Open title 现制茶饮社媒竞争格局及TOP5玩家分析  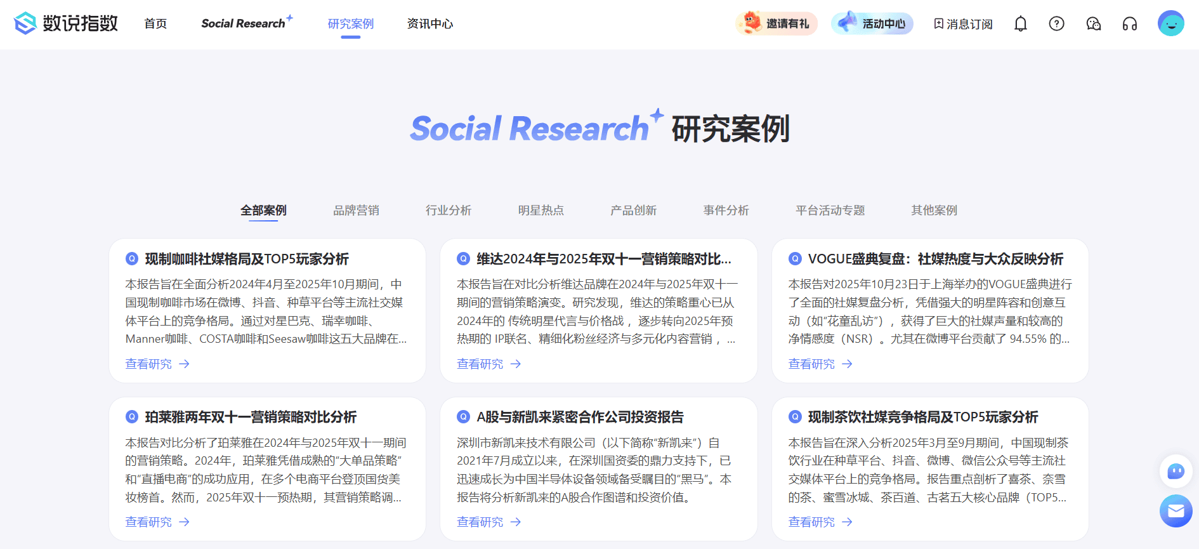coord(923,417)
